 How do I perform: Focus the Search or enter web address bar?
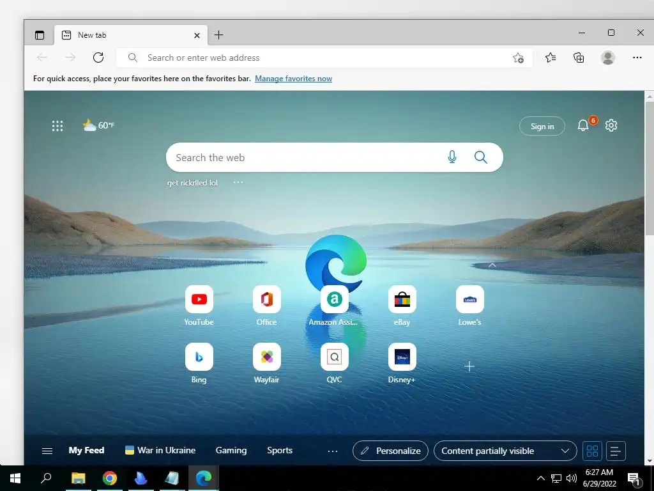[x=324, y=58]
